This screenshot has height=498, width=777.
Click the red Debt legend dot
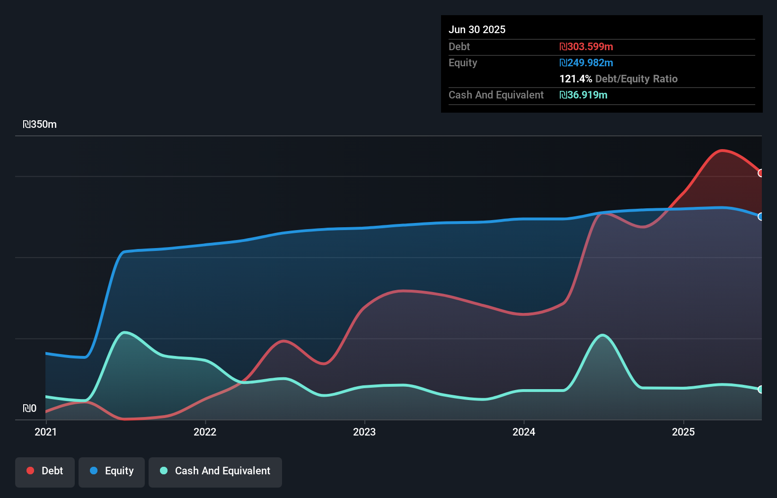[30, 471]
